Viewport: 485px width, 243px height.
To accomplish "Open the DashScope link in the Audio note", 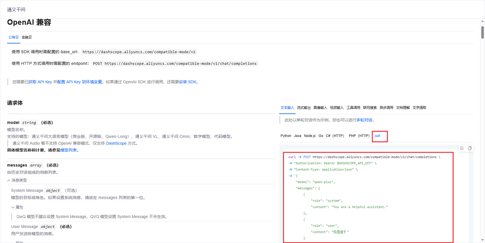I will click(116, 143).
